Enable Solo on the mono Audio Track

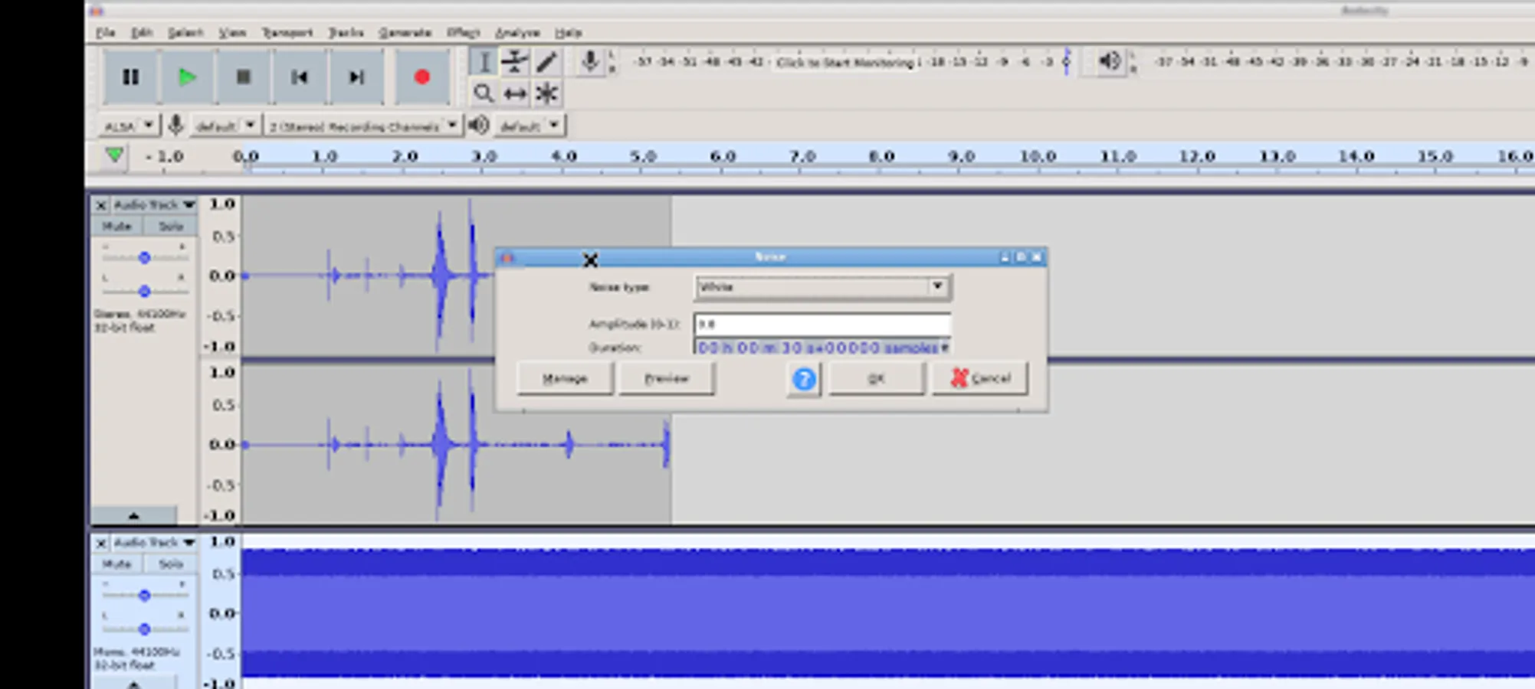pyautogui.click(x=169, y=563)
